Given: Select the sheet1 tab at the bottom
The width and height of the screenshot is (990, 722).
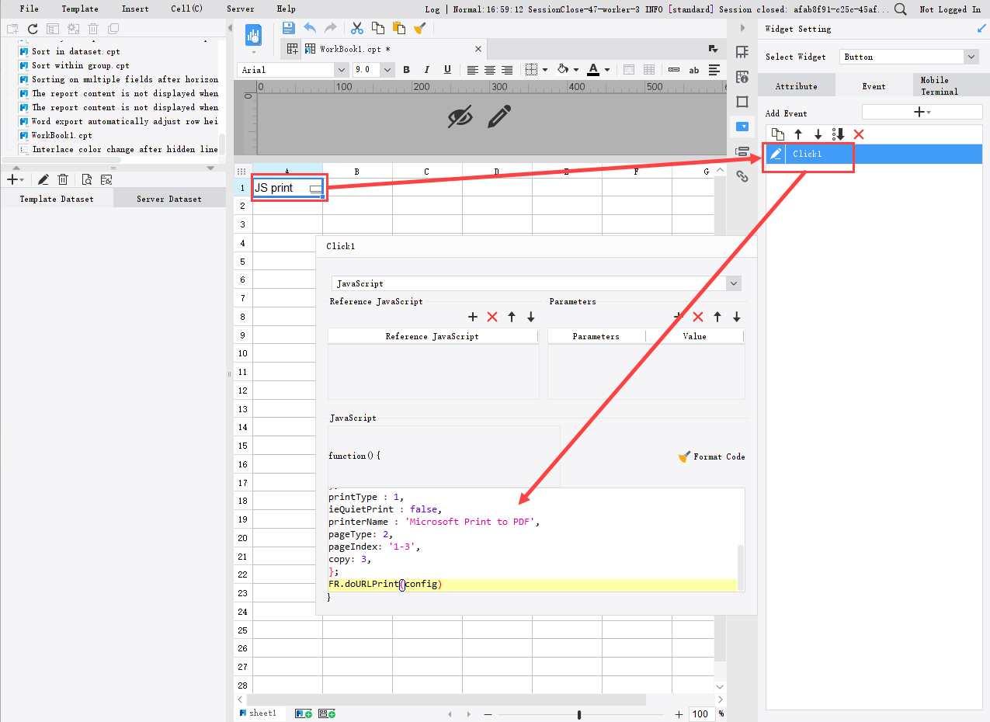Looking at the screenshot, I should [x=259, y=713].
